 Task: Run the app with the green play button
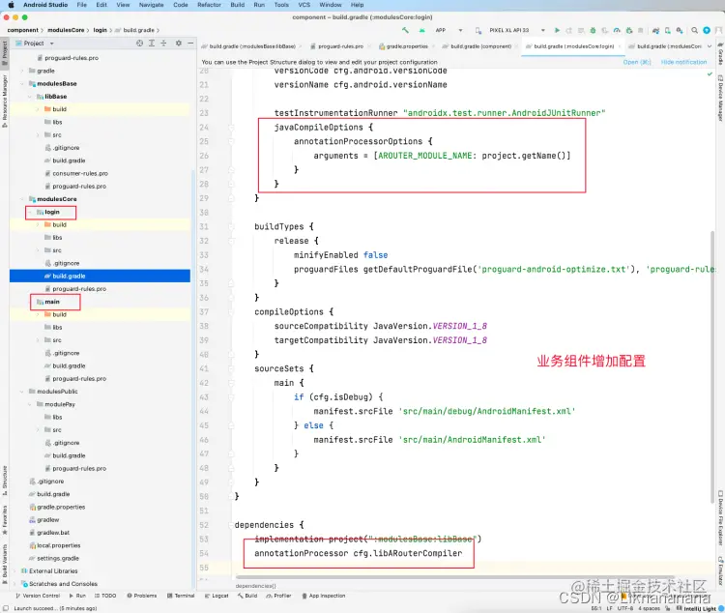point(557,30)
